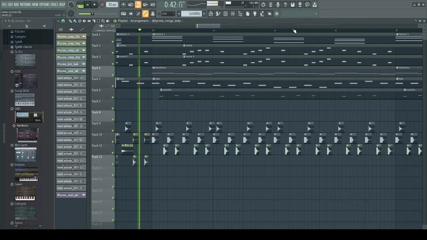Open the tempo tapper
The image size is (427, 240).
coord(262,14)
